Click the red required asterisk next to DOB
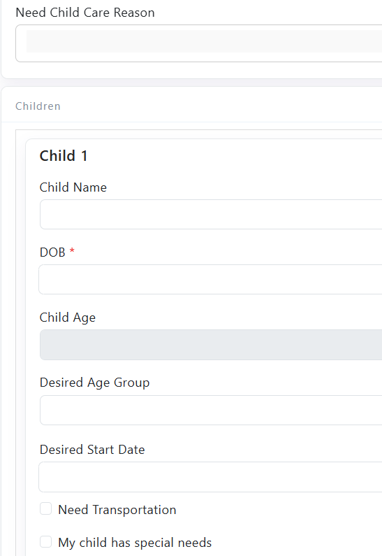Image resolution: width=382 pixels, height=556 pixels. pos(72,250)
